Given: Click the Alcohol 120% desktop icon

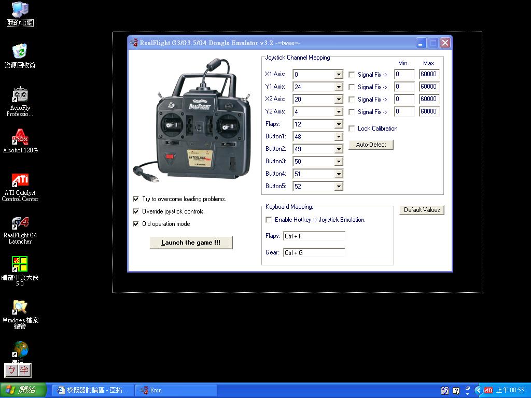Looking at the screenshot, I should [20, 141].
